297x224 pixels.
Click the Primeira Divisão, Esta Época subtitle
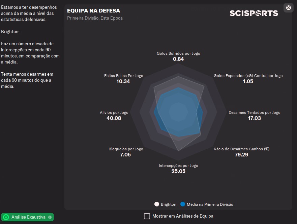click(x=95, y=18)
